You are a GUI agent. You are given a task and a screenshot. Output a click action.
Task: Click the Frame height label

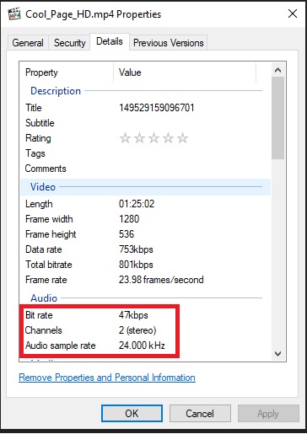tap(51, 234)
